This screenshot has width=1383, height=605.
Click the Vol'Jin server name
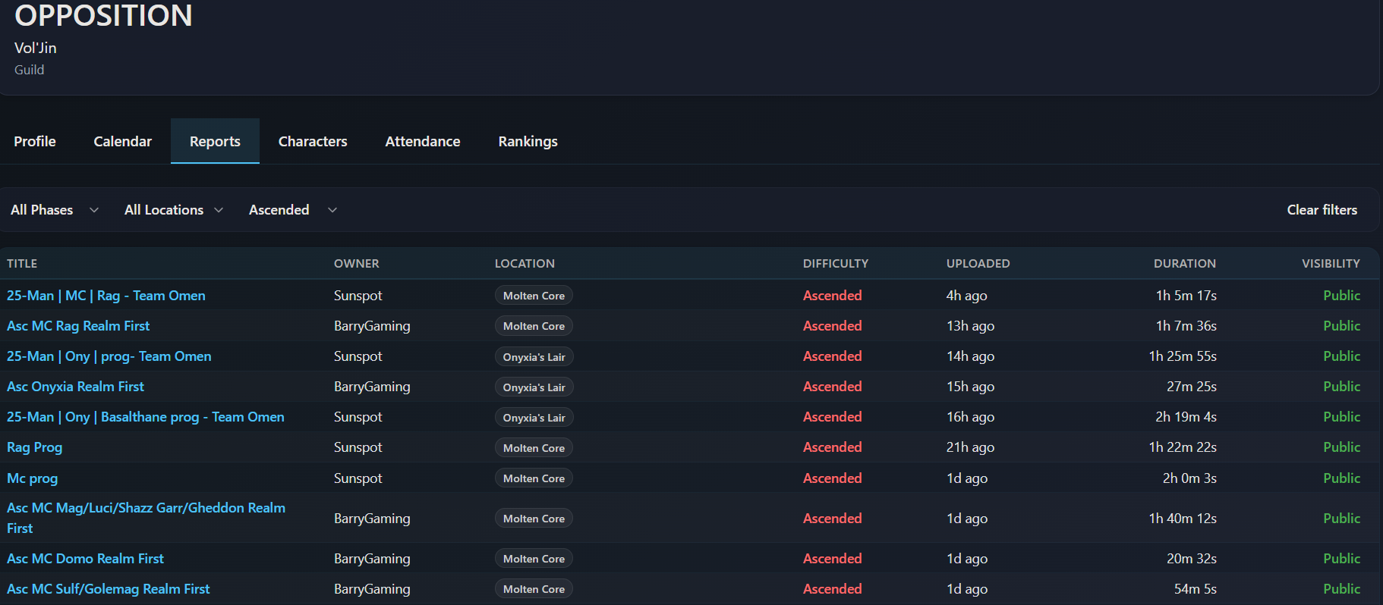tap(36, 48)
